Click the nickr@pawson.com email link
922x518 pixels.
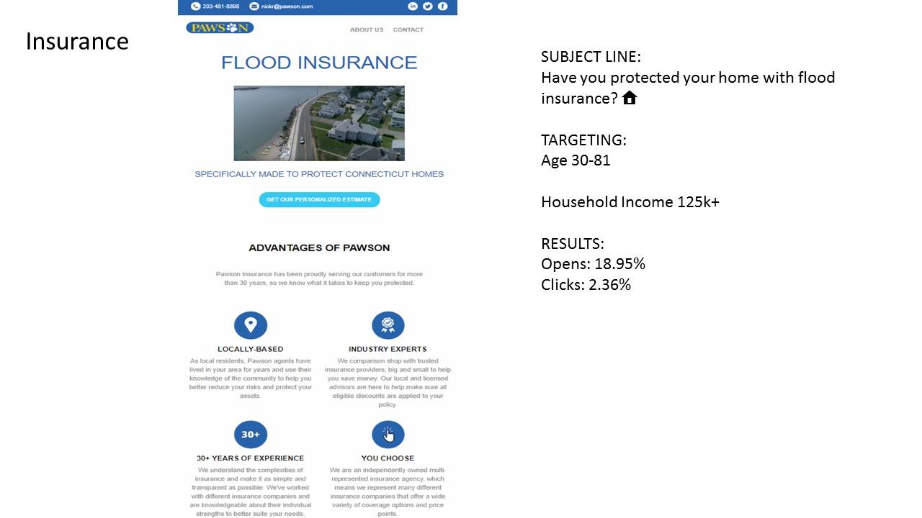(x=287, y=6)
